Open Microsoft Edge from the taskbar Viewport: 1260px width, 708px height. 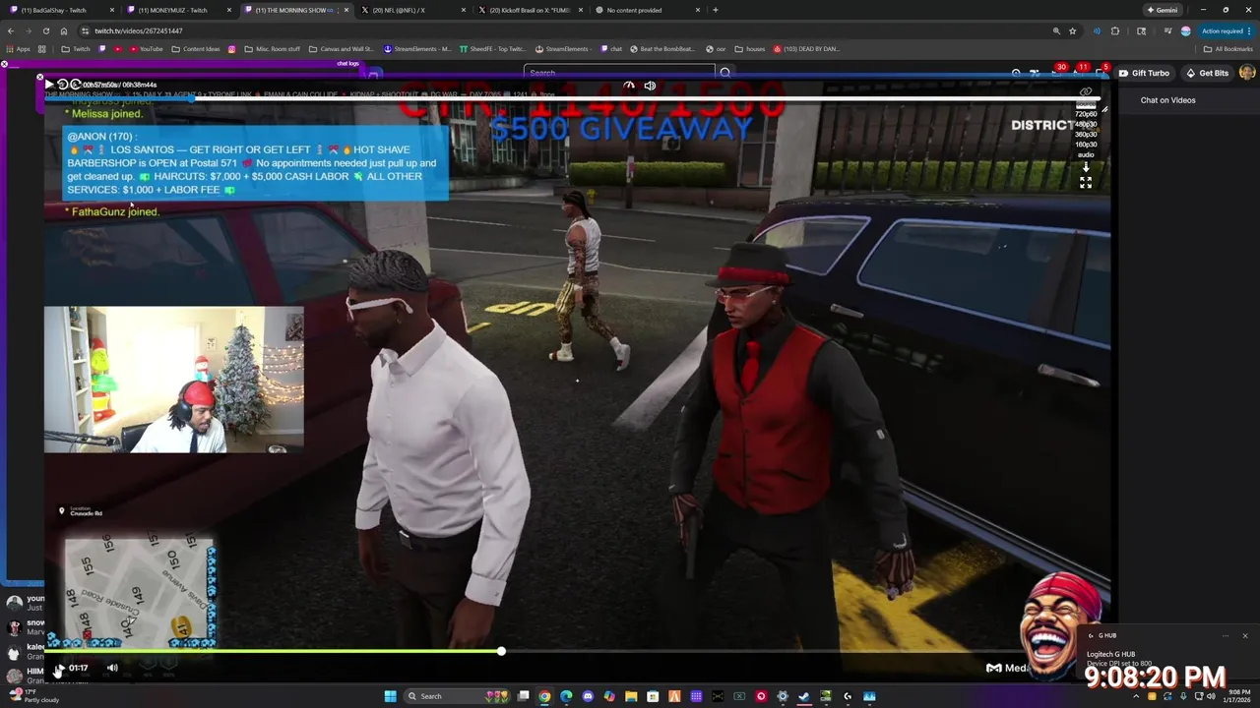point(566,696)
